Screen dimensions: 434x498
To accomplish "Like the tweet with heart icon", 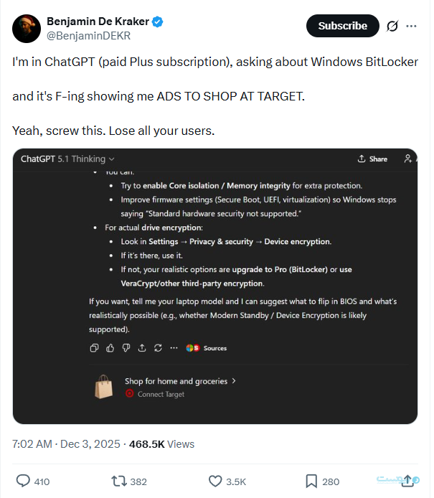I will point(214,481).
